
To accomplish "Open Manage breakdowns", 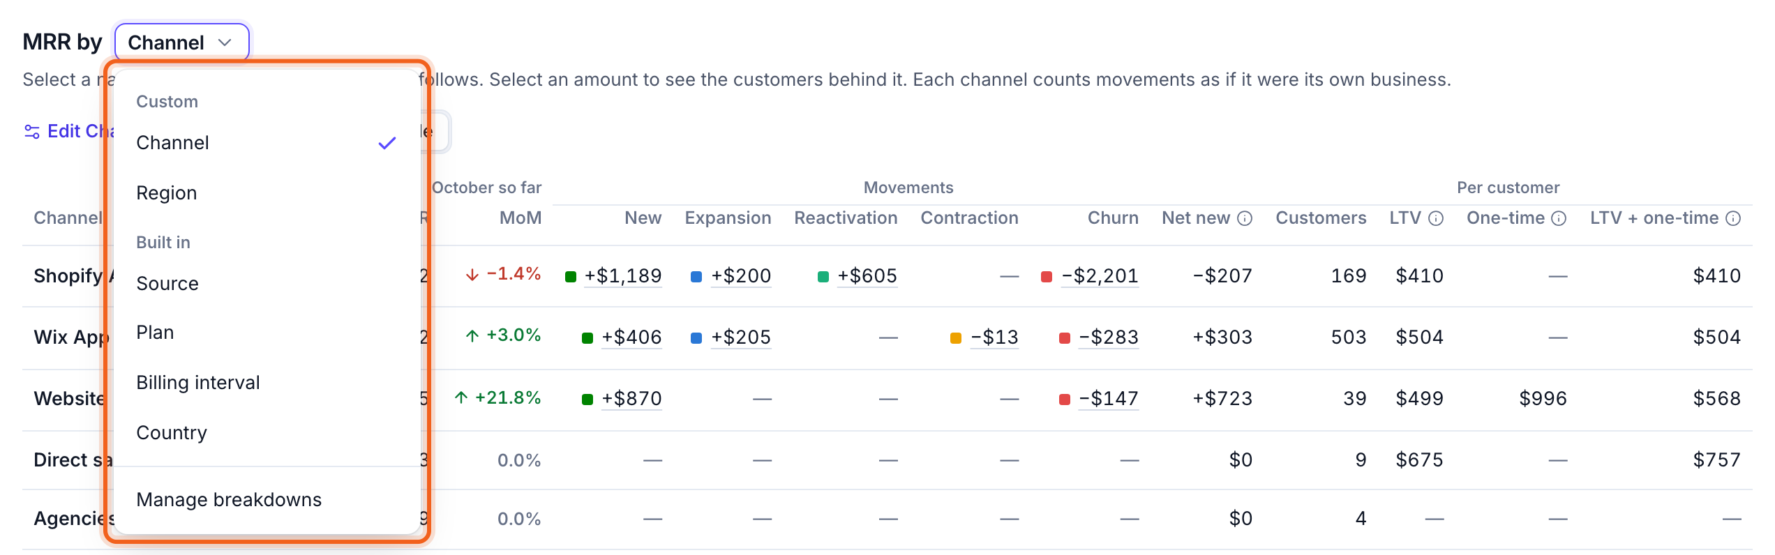I will pyautogui.click(x=267, y=500).
